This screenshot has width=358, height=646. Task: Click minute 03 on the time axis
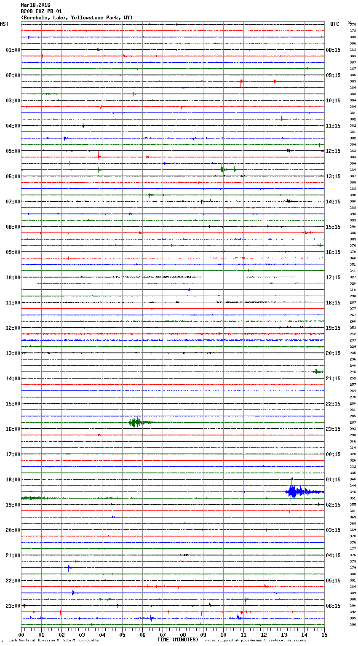click(x=82, y=635)
